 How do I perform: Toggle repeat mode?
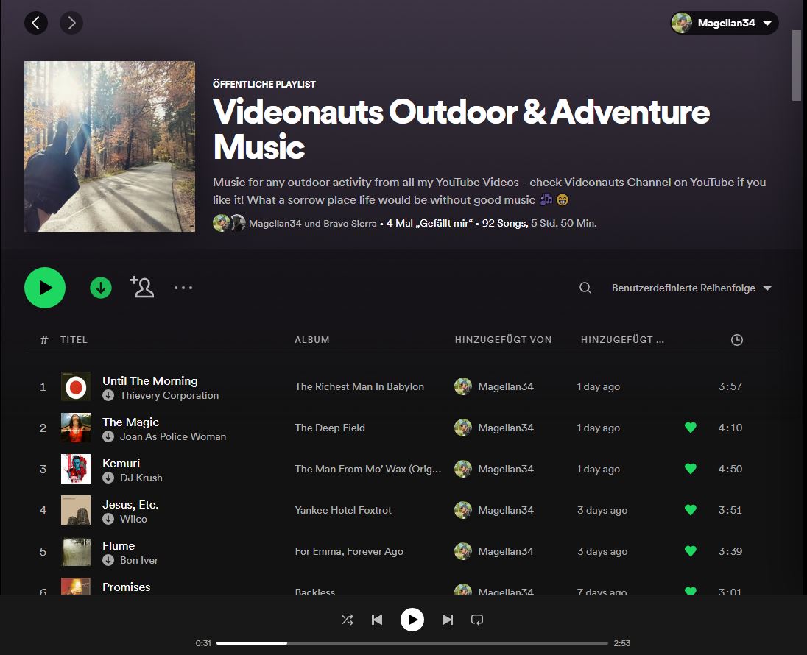click(x=477, y=620)
